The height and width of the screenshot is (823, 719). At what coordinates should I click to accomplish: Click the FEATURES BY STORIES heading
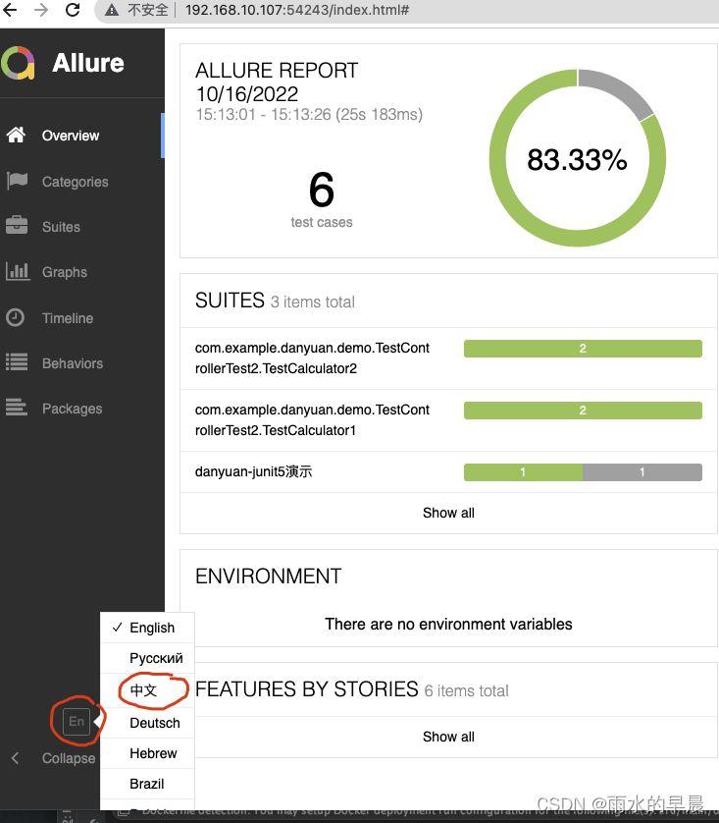tap(307, 689)
